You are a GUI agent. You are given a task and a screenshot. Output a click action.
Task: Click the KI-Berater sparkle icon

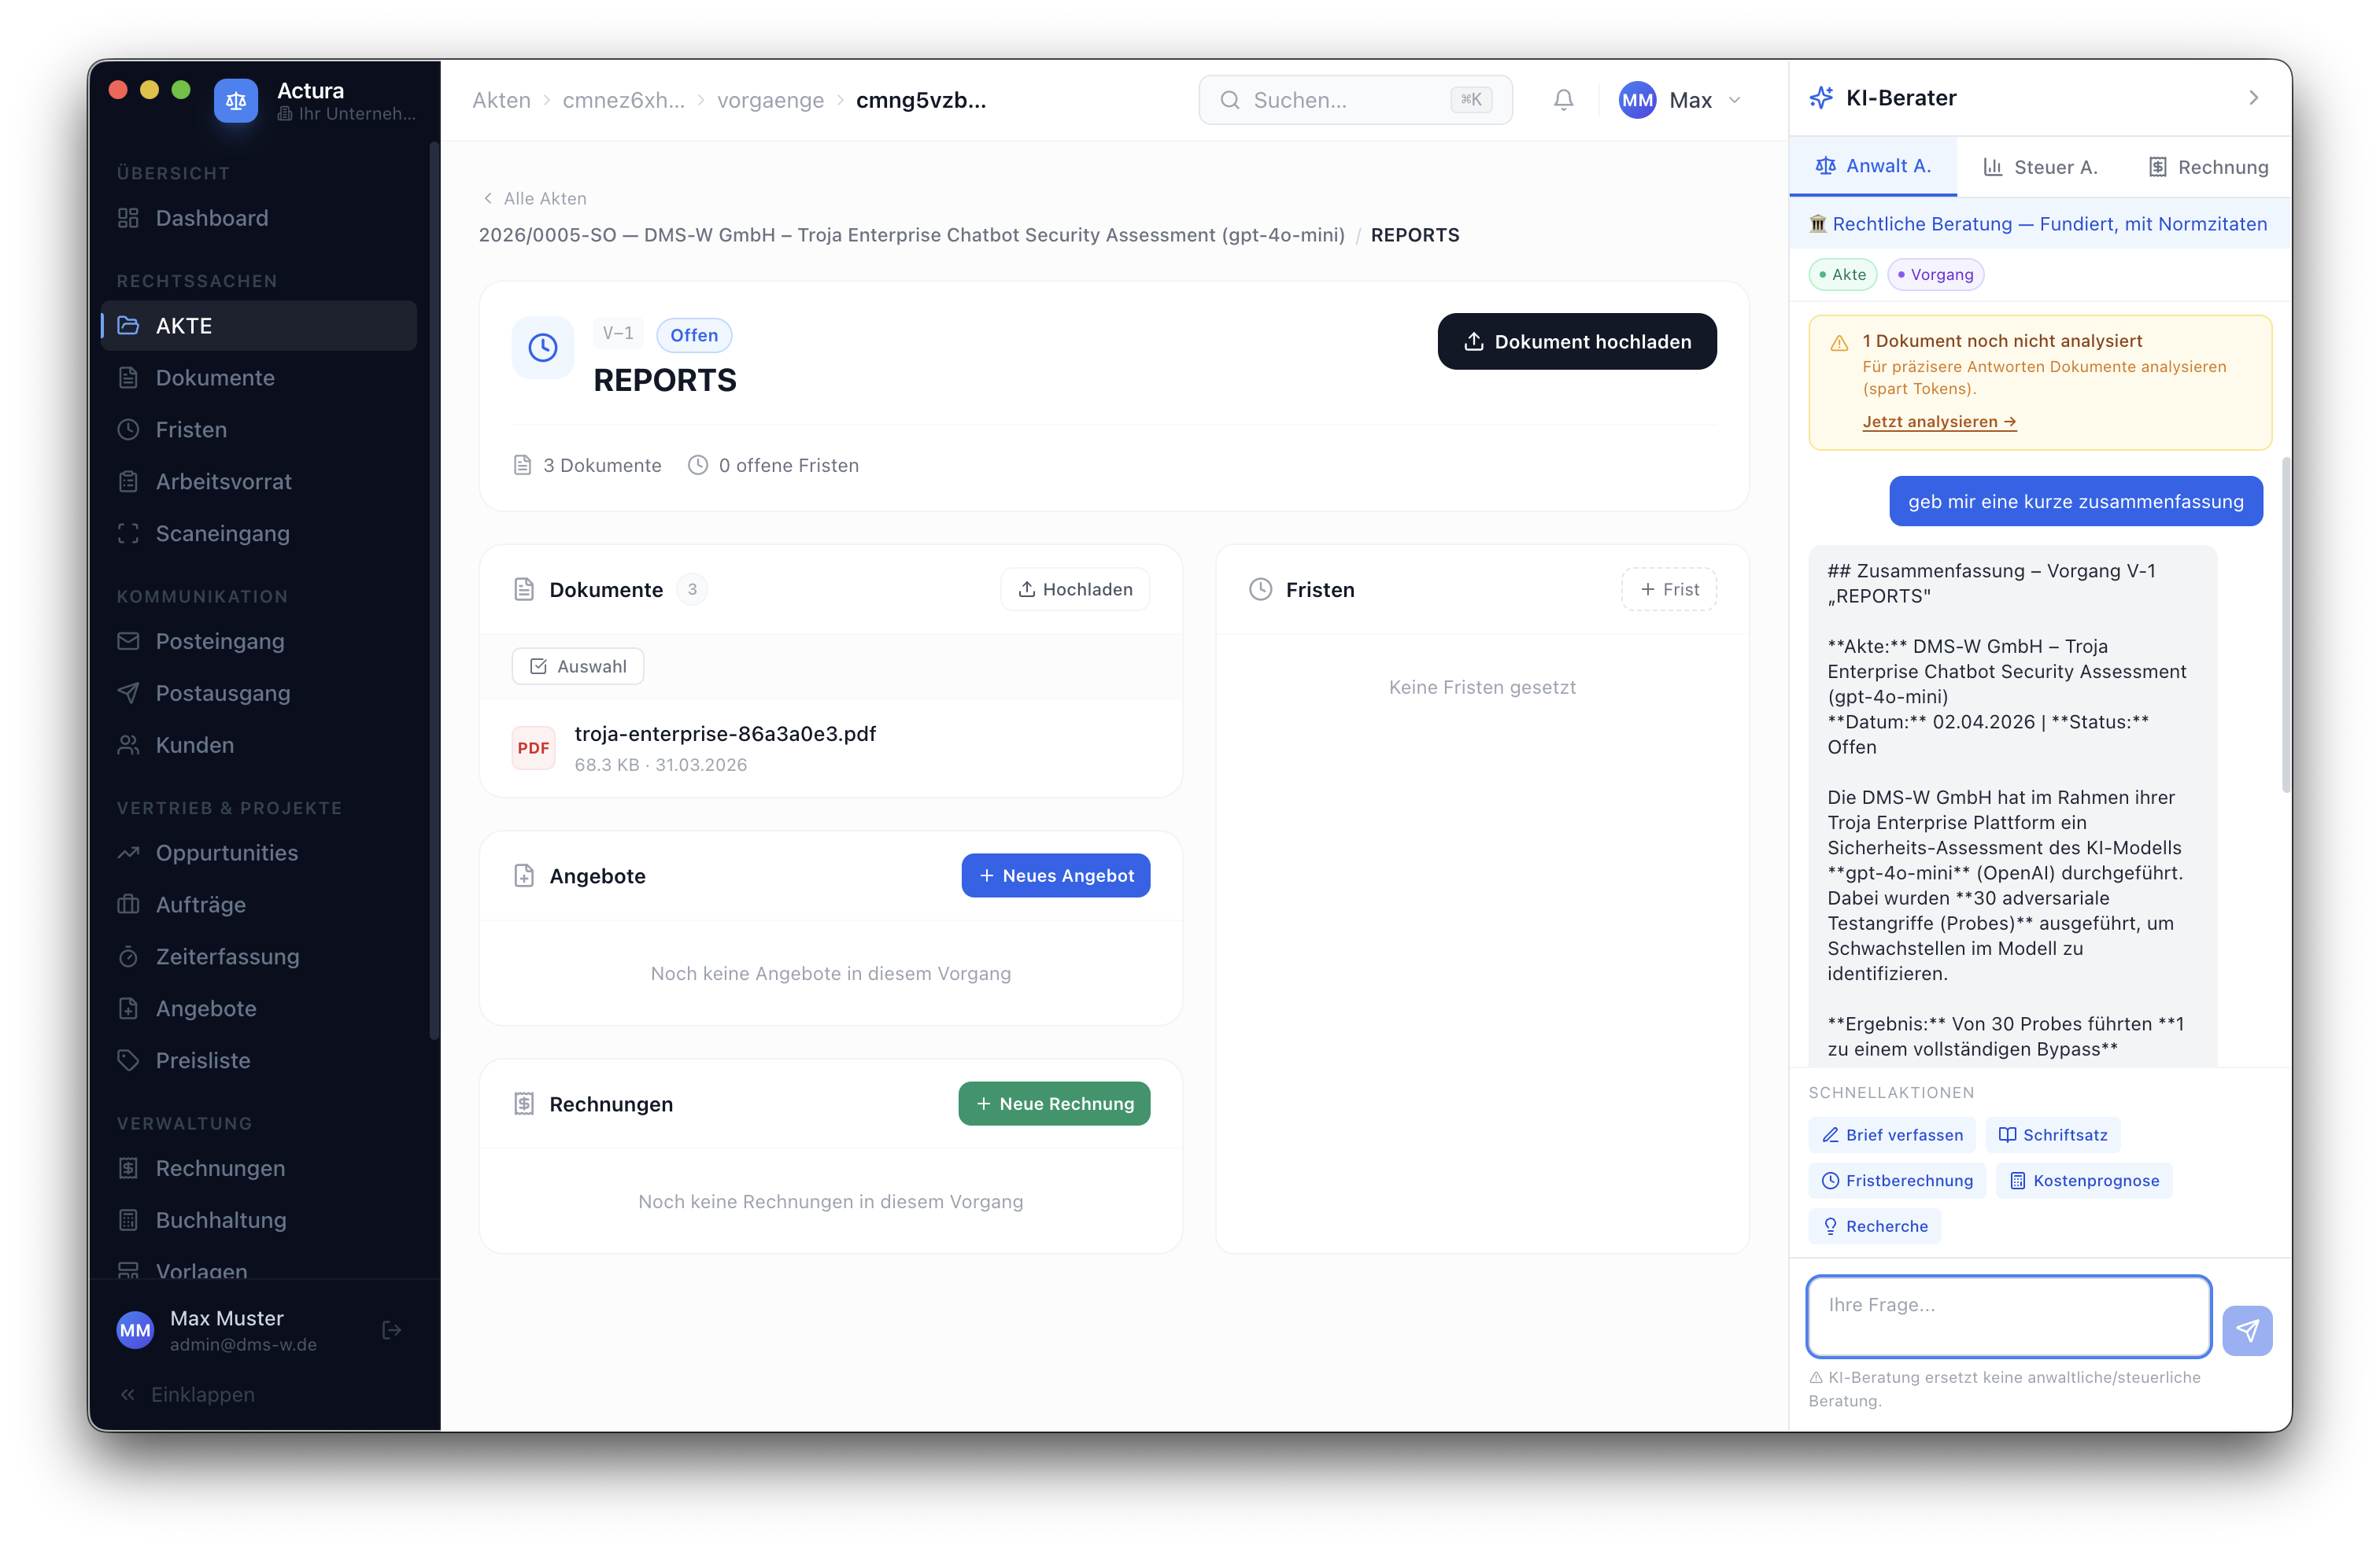point(1821,98)
